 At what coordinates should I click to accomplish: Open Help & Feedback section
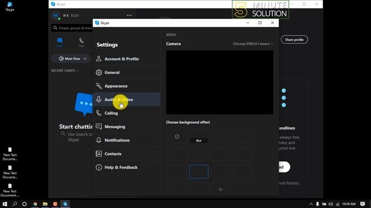126,167
